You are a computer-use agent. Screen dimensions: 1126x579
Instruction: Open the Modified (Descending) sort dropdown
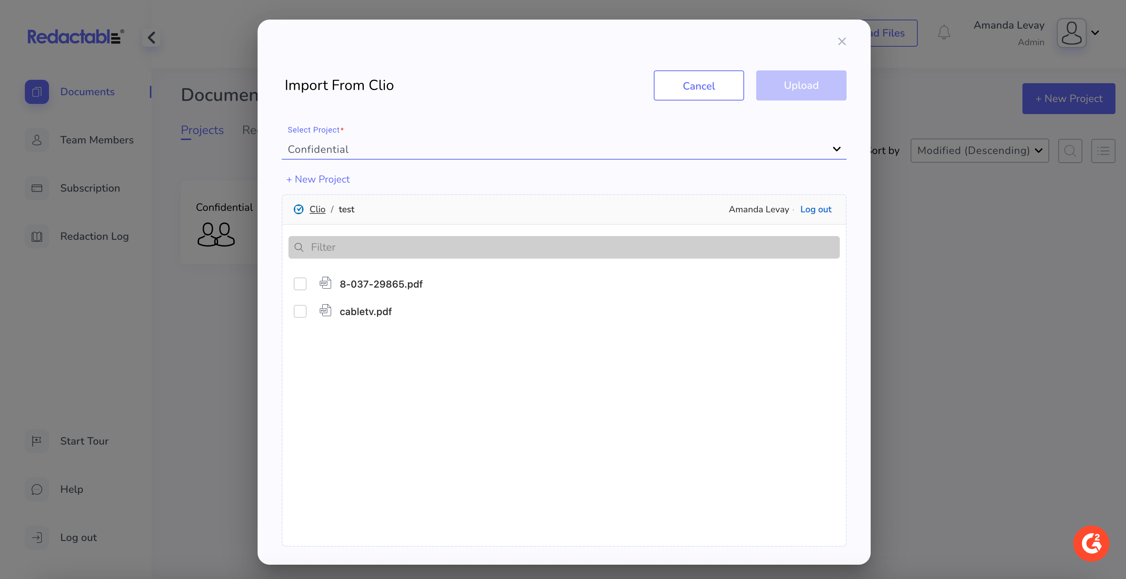[979, 151]
